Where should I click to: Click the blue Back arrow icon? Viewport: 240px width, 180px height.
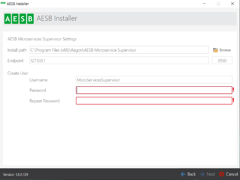183,174
